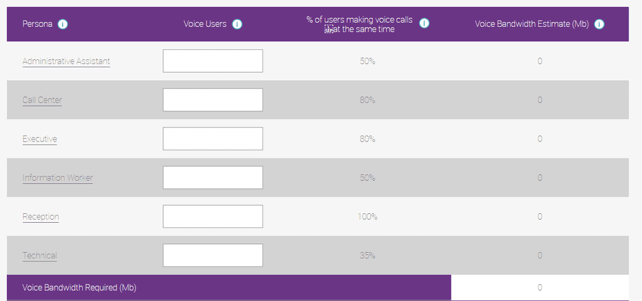642x301 pixels.
Task: Click the info icon beside Voice Users
Action: click(237, 24)
